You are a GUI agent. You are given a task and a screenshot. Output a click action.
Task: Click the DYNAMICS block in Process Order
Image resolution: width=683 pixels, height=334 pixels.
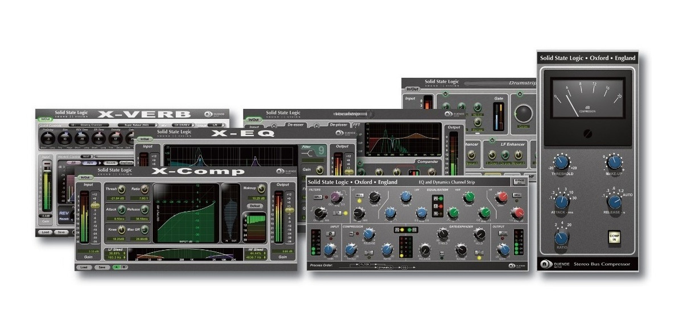tap(385, 268)
